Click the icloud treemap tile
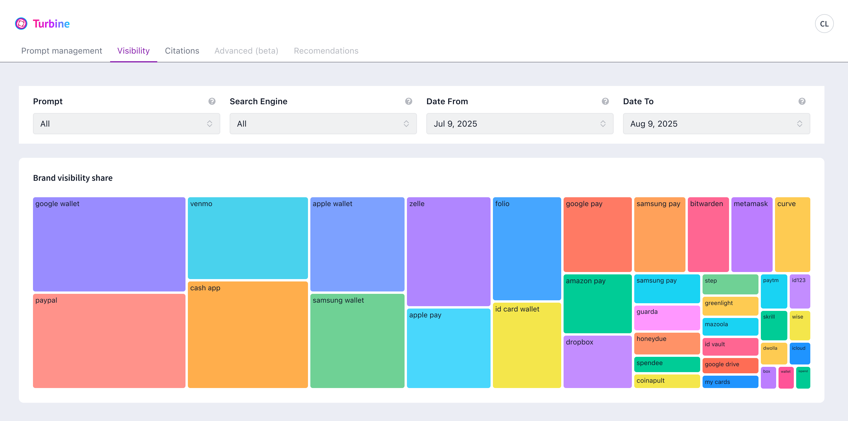 point(800,354)
